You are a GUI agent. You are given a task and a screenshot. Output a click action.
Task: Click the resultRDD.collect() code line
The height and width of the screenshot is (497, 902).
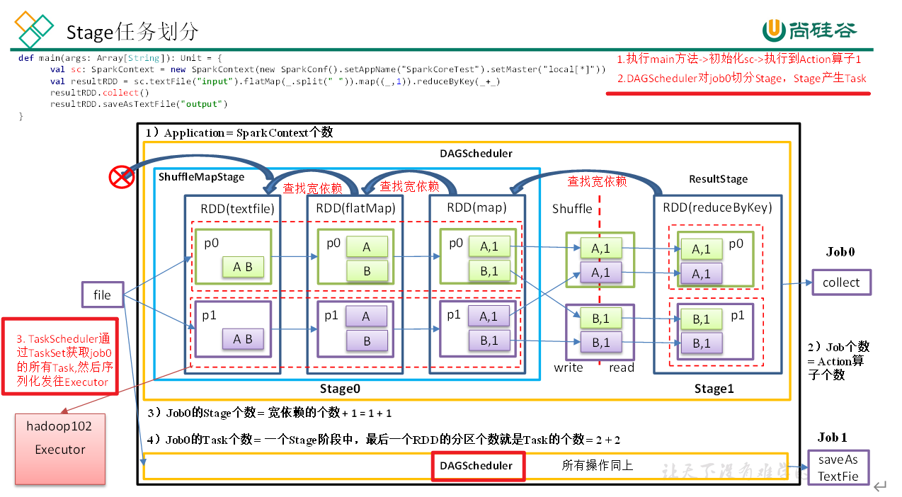click(100, 93)
